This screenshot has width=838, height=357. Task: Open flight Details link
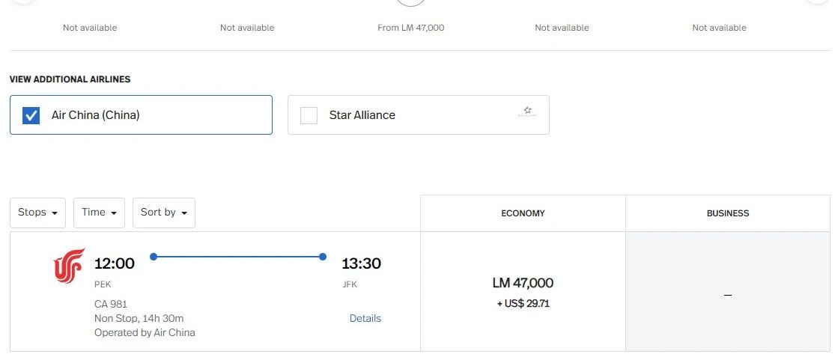pos(365,318)
